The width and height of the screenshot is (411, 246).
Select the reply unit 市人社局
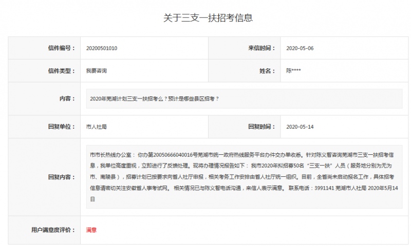pyautogui.click(x=97, y=126)
